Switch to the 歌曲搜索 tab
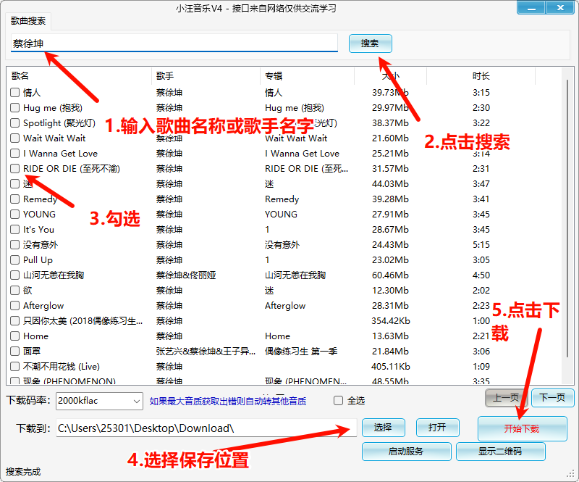 pos(28,22)
